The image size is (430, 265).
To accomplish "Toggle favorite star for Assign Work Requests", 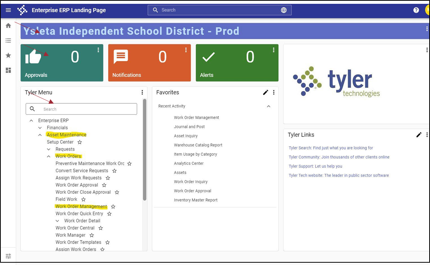I will (x=108, y=178).
